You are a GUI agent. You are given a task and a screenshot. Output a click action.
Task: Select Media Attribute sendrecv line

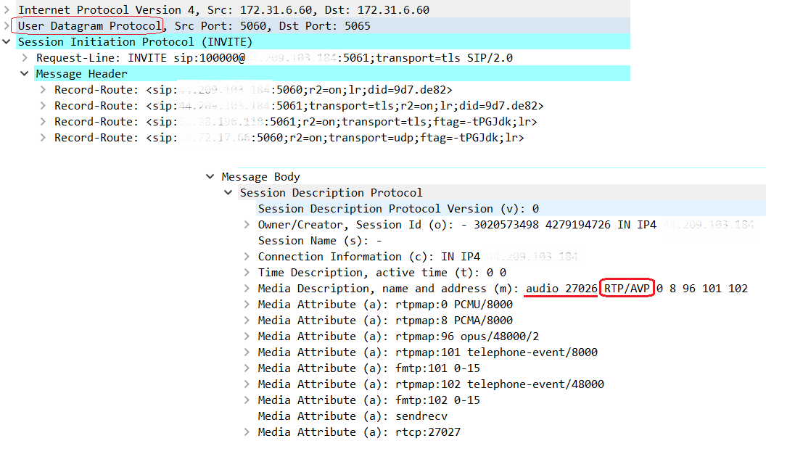[x=353, y=416]
